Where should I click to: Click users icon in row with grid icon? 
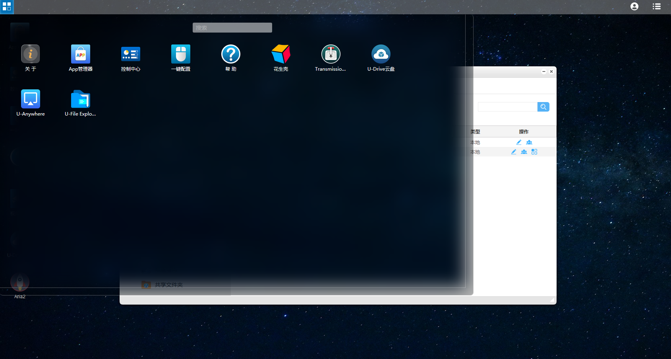(x=524, y=152)
